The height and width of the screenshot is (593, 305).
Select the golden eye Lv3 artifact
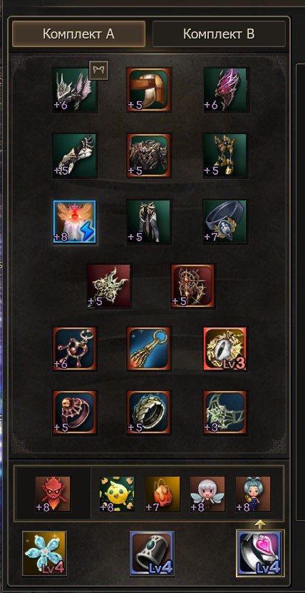tap(225, 349)
